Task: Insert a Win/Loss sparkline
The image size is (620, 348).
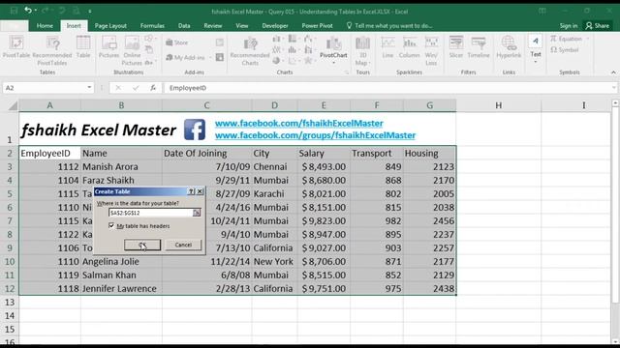Action: pyautogui.click(x=431, y=50)
